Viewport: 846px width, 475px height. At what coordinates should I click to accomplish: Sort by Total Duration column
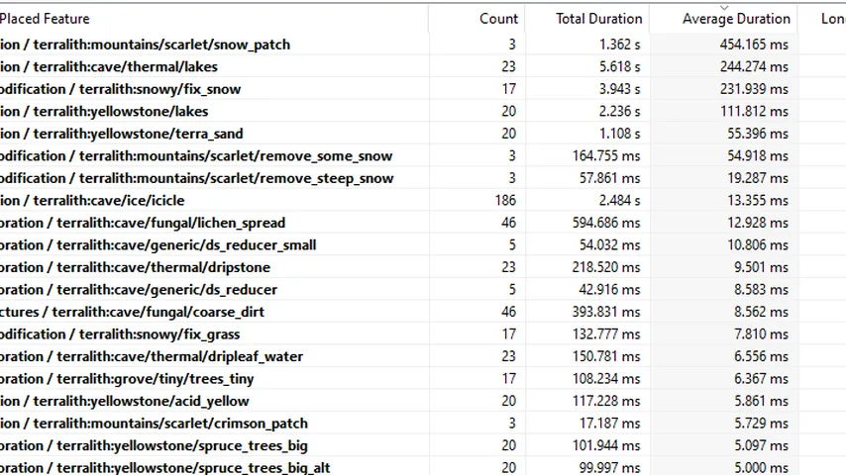click(x=598, y=19)
